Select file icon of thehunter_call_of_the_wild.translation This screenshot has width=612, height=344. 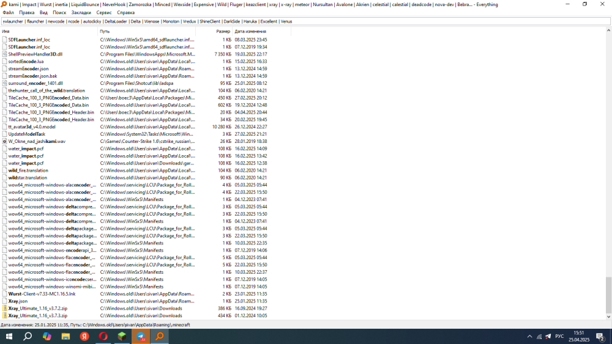pos(5,91)
